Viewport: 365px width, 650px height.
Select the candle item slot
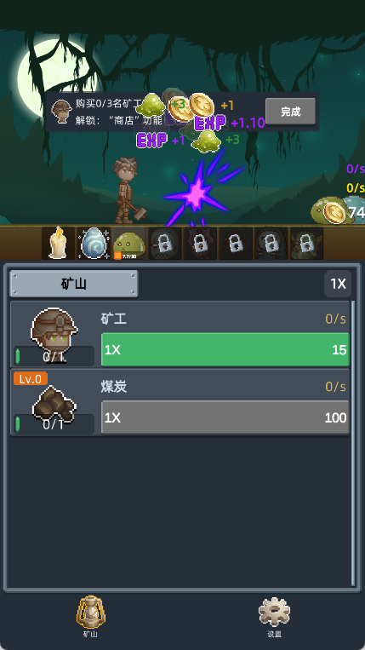(58, 243)
